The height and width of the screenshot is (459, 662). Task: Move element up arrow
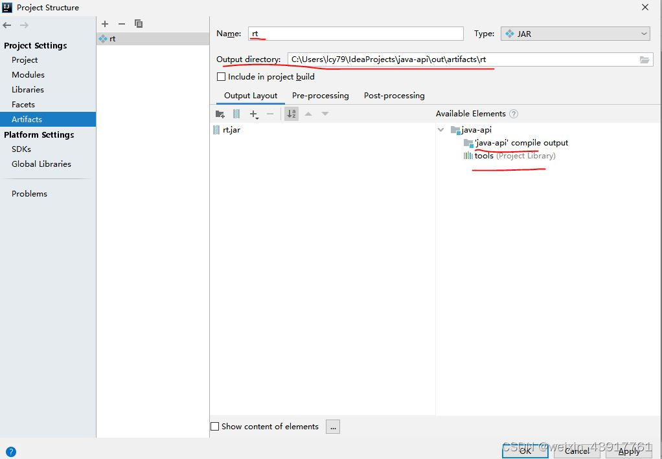(308, 114)
